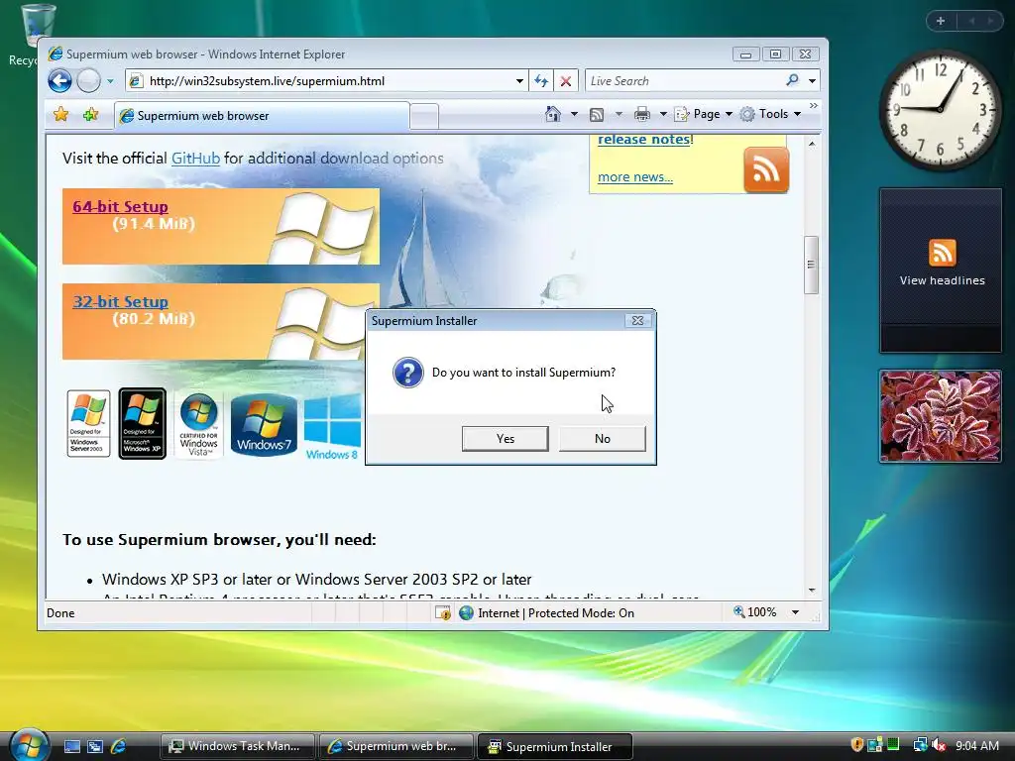Click the 32-bit Setup download link
Image resolution: width=1015 pixels, height=761 pixels.
[120, 301]
